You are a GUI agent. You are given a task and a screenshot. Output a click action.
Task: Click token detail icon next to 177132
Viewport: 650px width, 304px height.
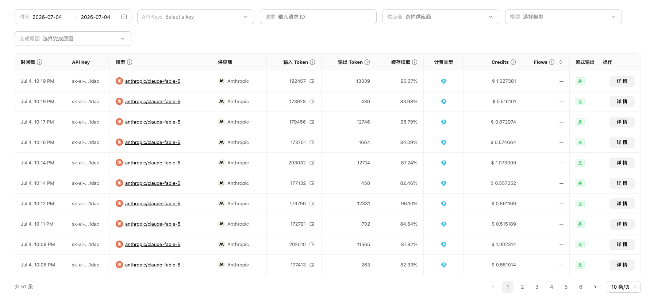(312, 183)
